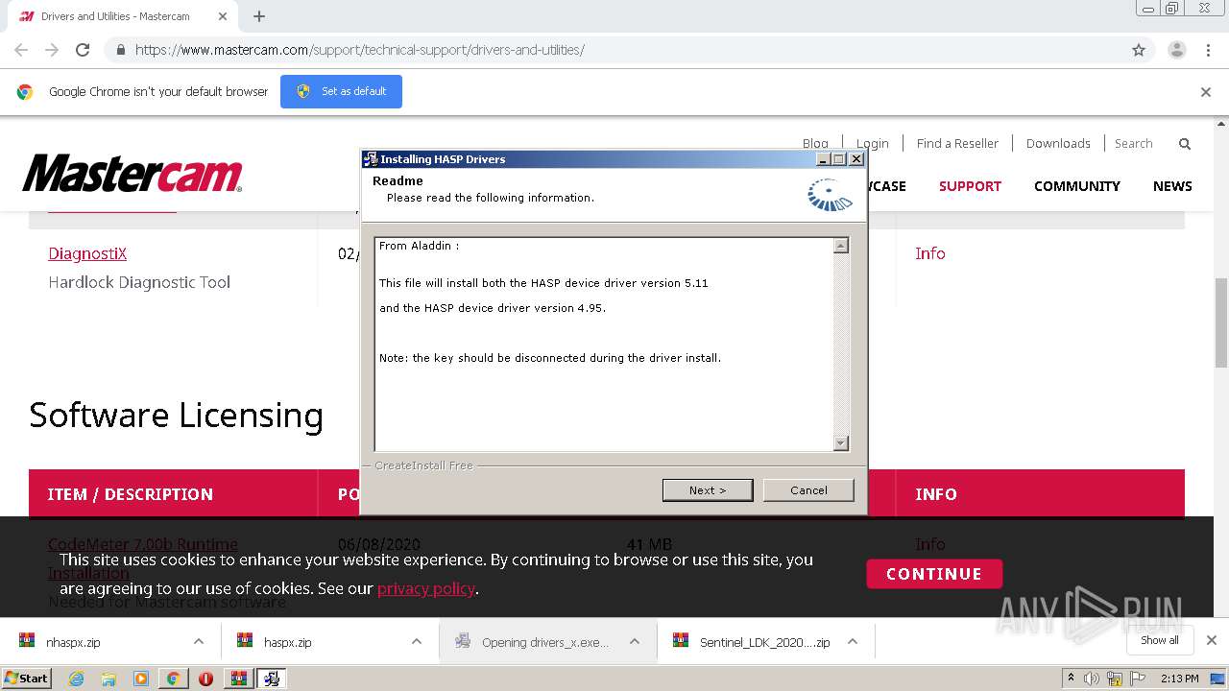
Task: Open the Downloads link
Action: pyautogui.click(x=1058, y=143)
